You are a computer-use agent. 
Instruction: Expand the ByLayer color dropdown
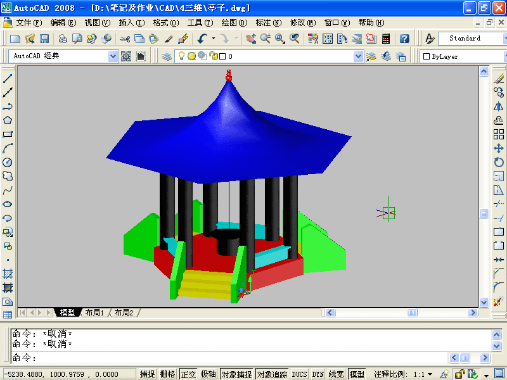tap(463, 56)
